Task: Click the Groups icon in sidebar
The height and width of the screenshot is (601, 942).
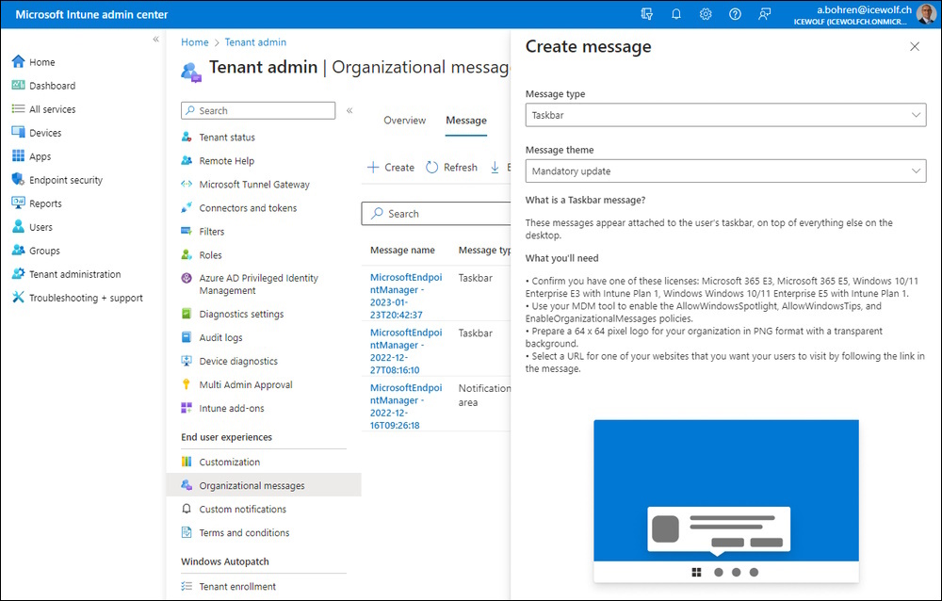Action: (19, 250)
